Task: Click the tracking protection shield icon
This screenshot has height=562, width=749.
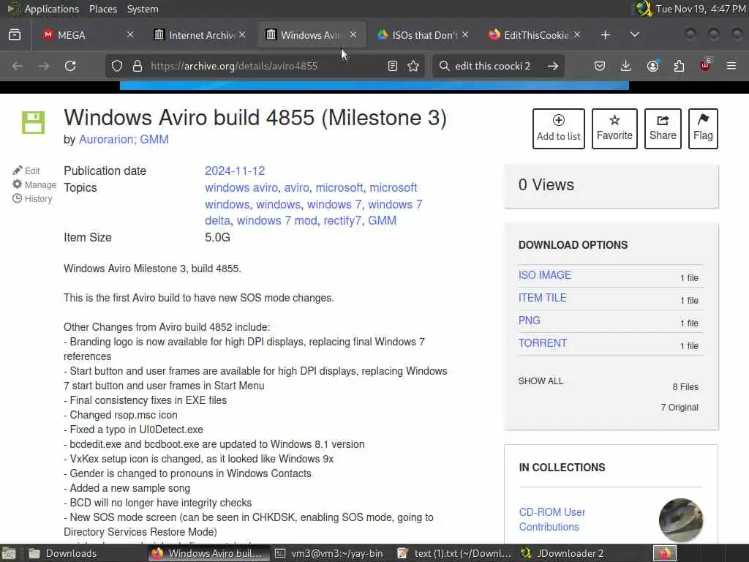Action: [117, 66]
